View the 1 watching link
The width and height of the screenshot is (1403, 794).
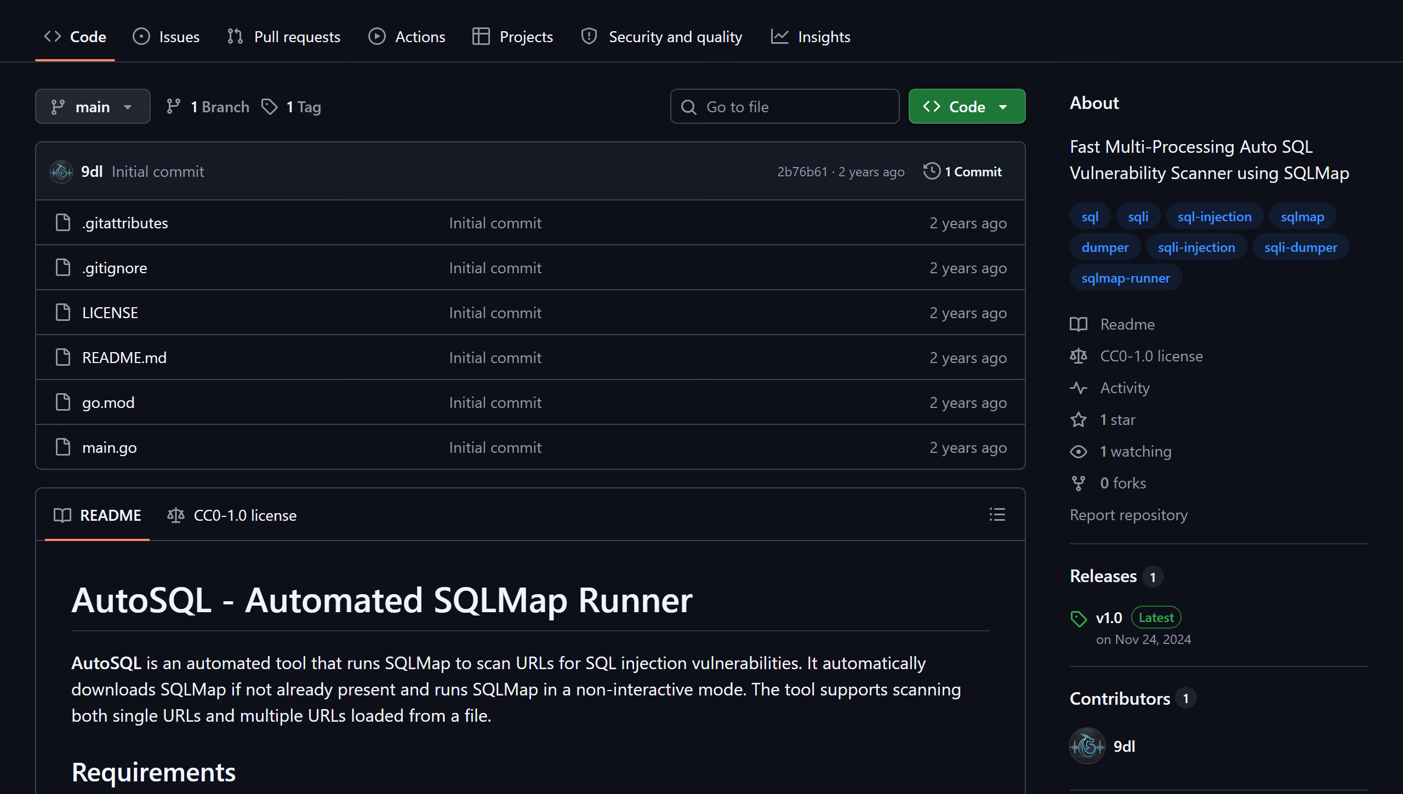[1121, 452]
